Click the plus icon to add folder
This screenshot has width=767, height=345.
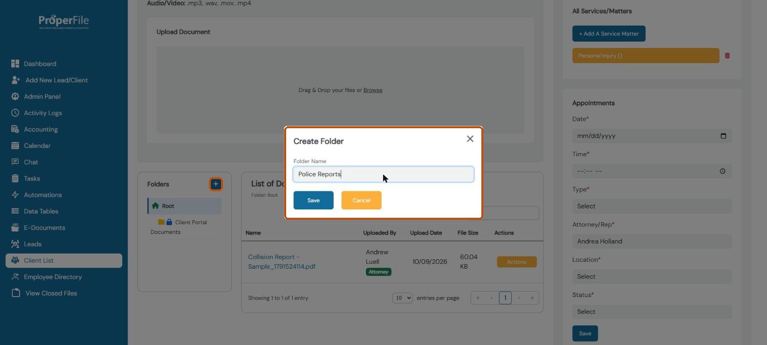[216, 184]
